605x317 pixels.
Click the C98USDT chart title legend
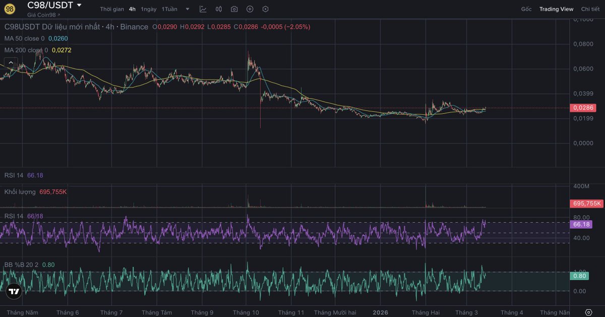tap(76, 27)
